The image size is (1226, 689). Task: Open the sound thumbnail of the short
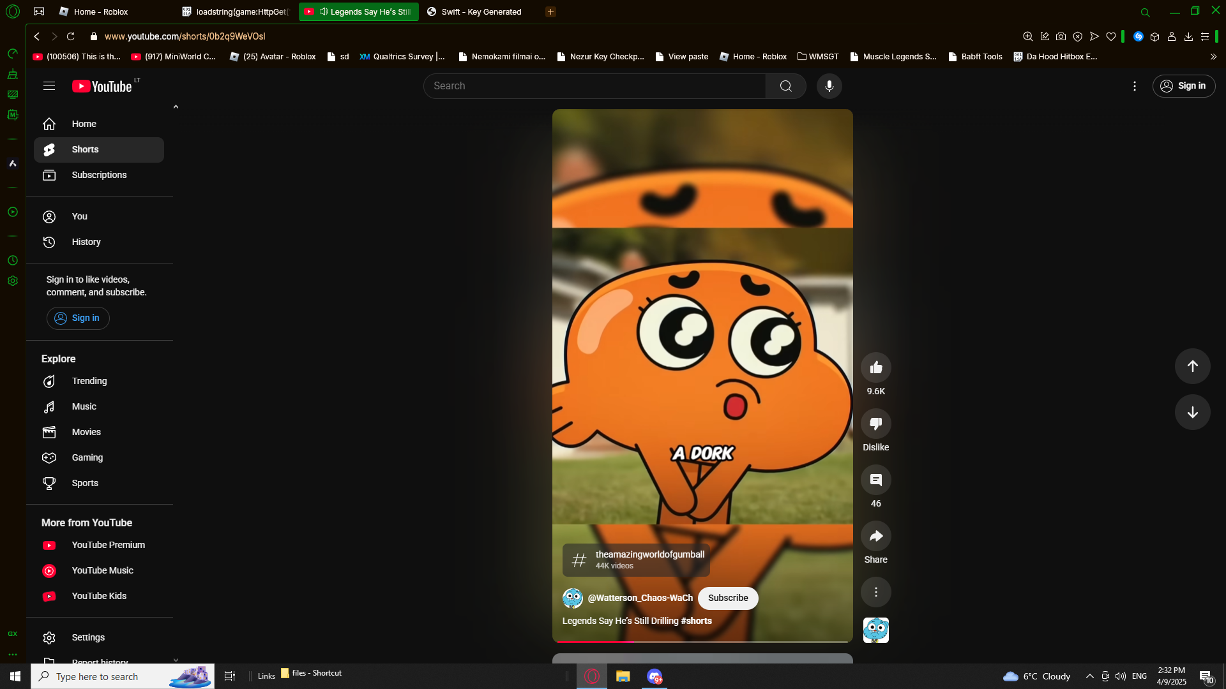(x=875, y=630)
